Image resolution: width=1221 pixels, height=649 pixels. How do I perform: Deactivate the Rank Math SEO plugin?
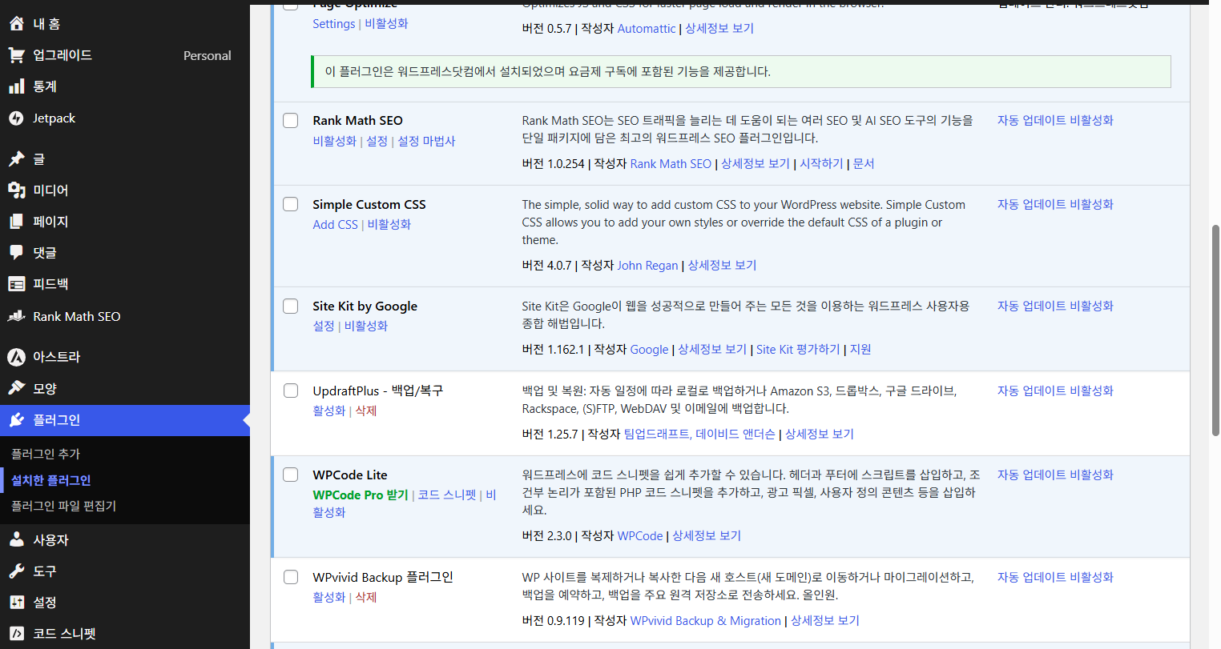click(x=334, y=141)
